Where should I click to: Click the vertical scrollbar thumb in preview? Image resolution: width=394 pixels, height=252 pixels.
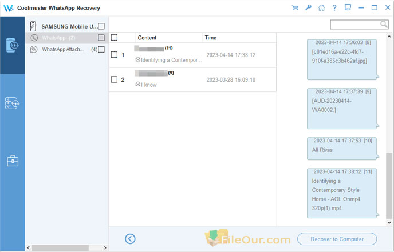389,185
